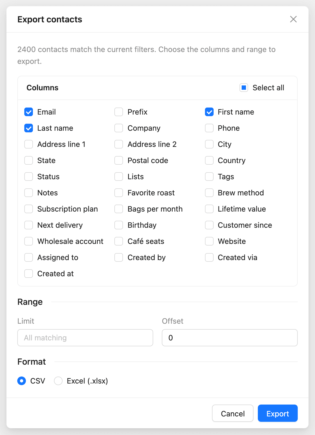This screenshot has height=435, width=315.
Task: Tick the Subscription plan checkbox
Action: click(29, 209)
